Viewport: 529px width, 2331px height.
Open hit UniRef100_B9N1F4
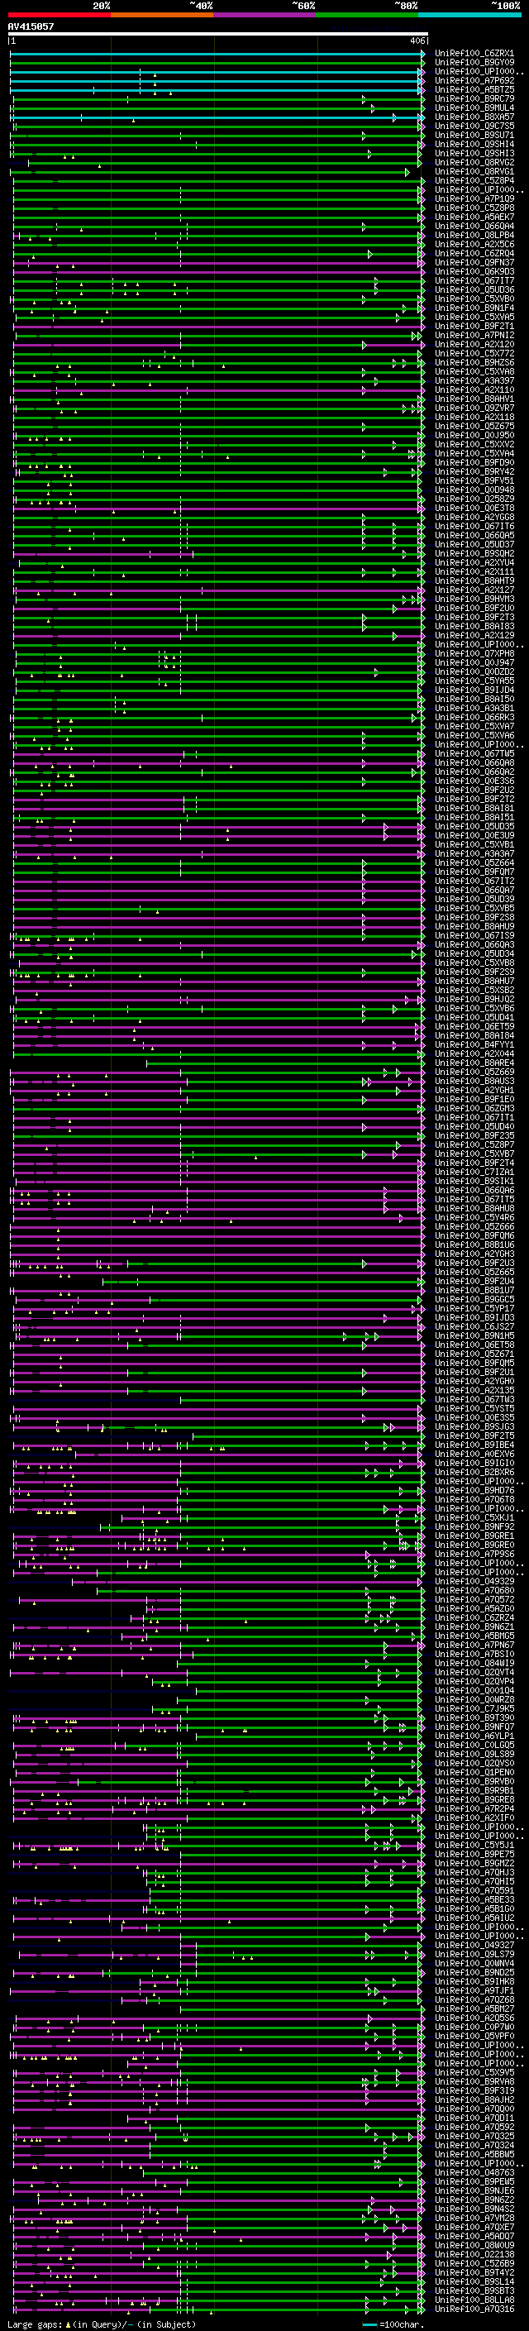point(474,308)
